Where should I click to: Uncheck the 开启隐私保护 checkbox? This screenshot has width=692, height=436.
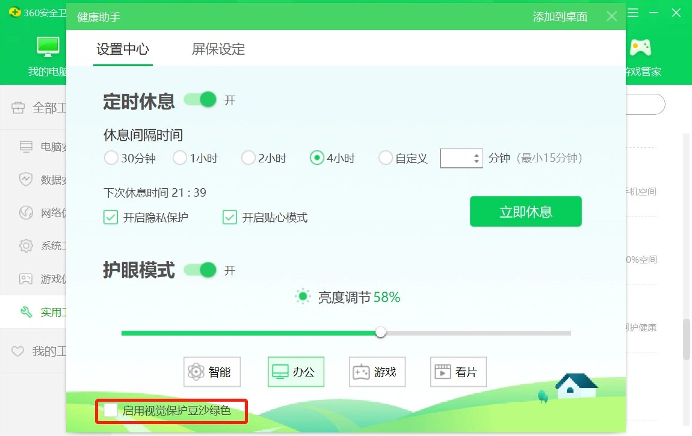tap(111, 217)
